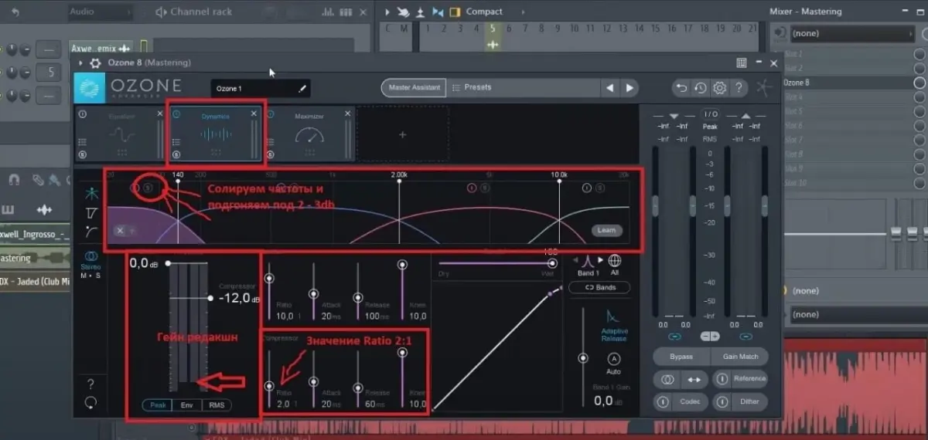Click the Codec button
The height and width of the screenshot is (440, 928).
click(681, 401)
